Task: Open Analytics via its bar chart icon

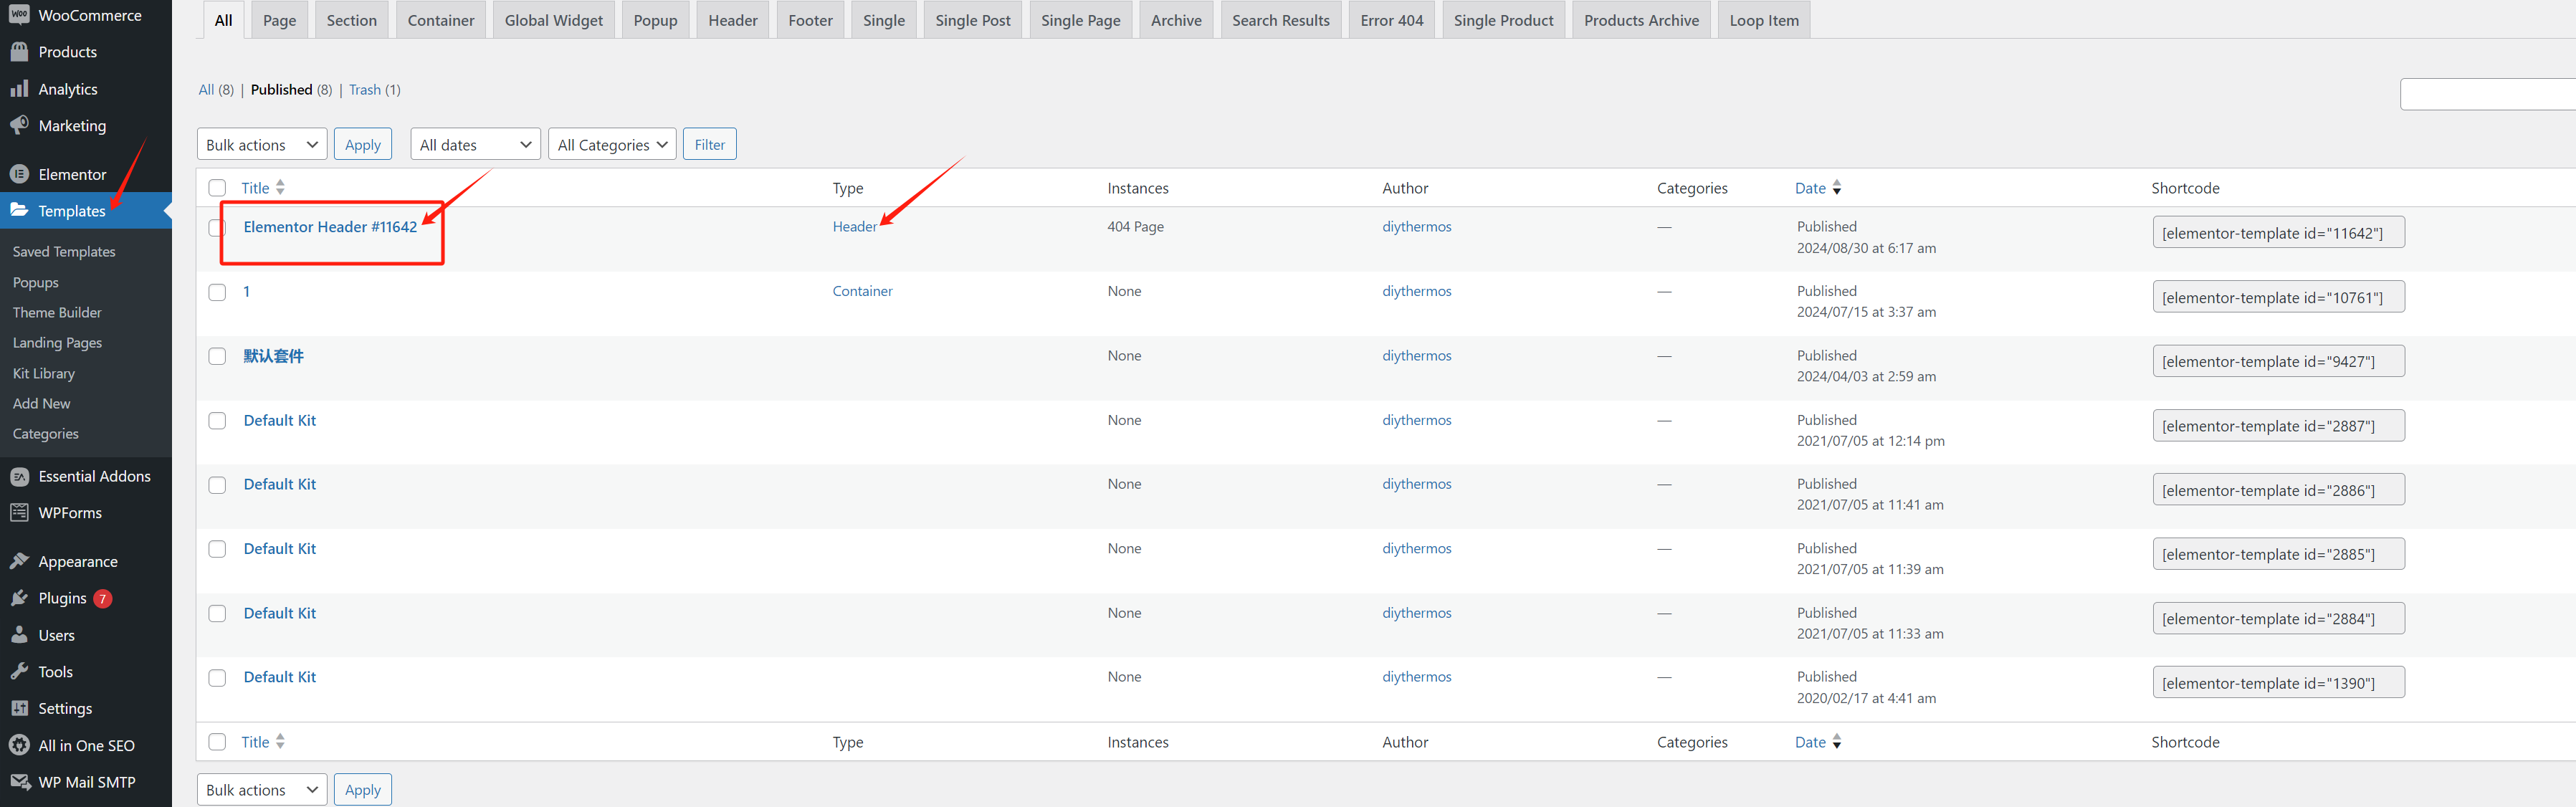Action: 19,89
